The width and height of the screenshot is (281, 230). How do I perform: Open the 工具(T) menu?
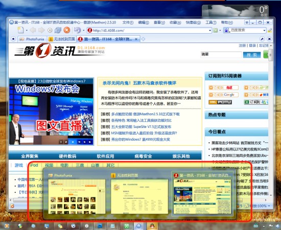[x=210, y=22]
